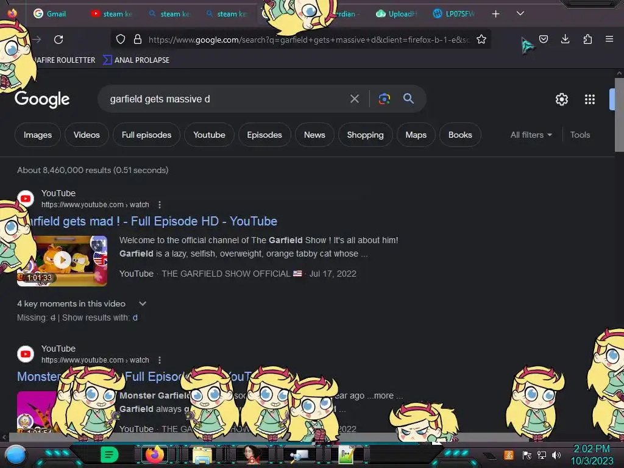Filter results by Maps
Screen dimensions: 624x468
416,135
